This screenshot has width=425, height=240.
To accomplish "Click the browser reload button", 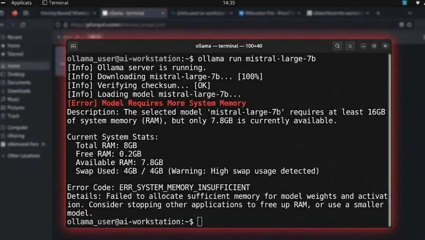I will [x=23, y=25].
